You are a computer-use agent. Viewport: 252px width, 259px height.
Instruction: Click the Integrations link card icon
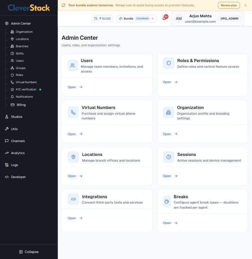[x=73, y=199]
